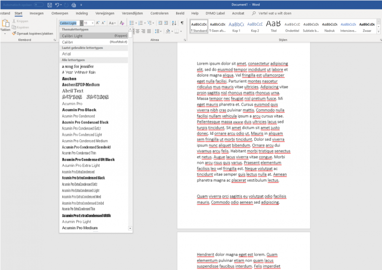Activate the Kopiëren (Copy) command

tap(21, 27)
